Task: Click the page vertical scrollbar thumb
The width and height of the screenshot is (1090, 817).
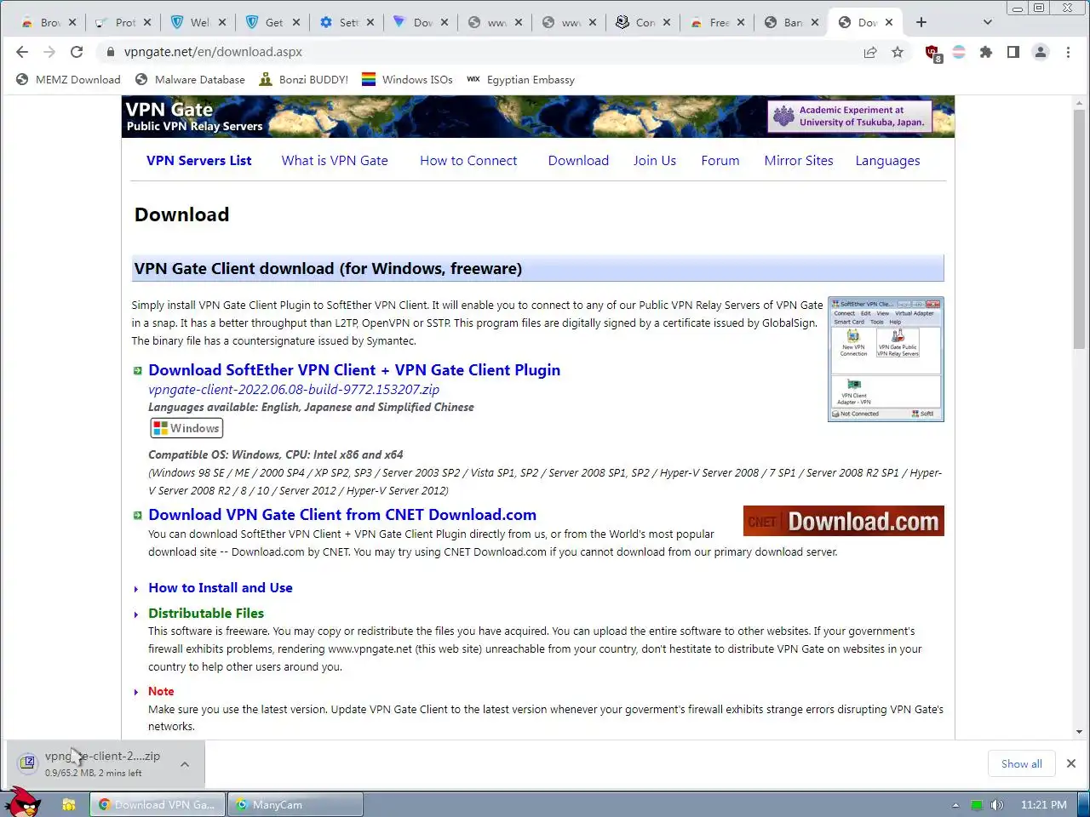Action: [1079, 230]
